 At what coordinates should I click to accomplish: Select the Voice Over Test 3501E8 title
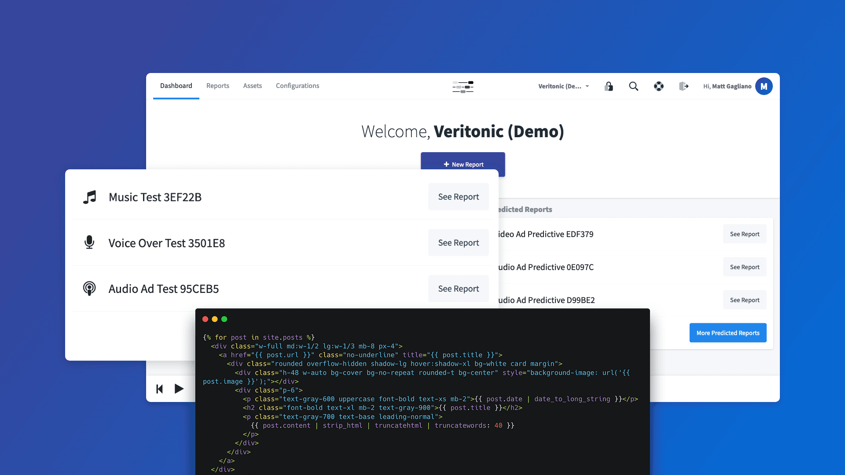(167, 243)
